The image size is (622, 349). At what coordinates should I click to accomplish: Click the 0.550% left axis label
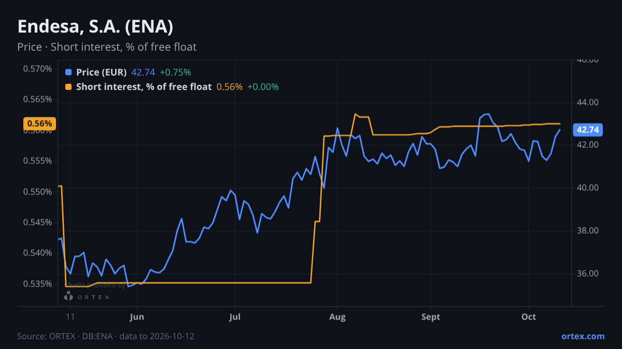pyautogui.click(x=38, y=192)
